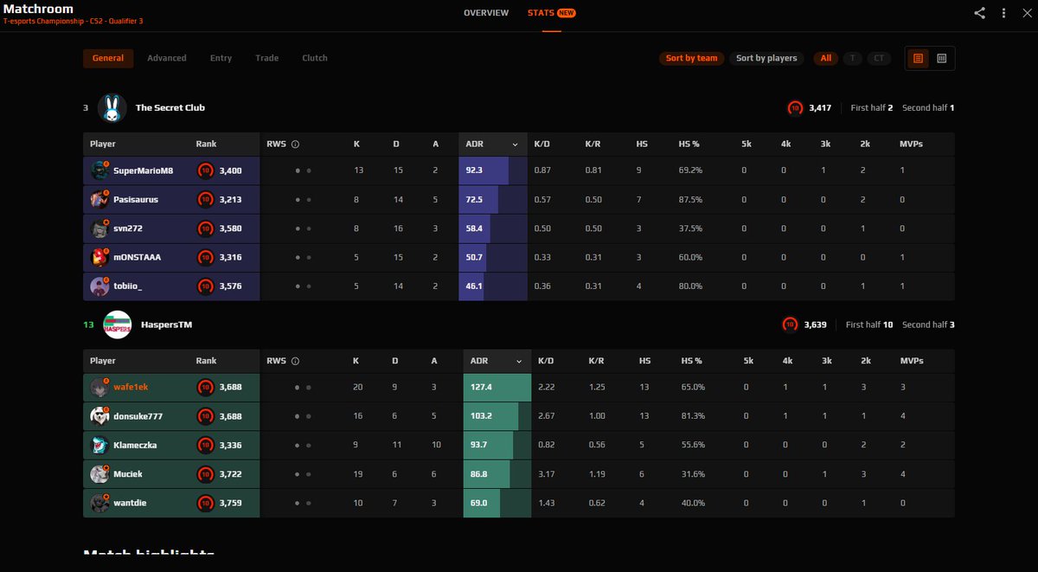
Task: Open donsuke777 player profile name
Action: tap(138, 416)
